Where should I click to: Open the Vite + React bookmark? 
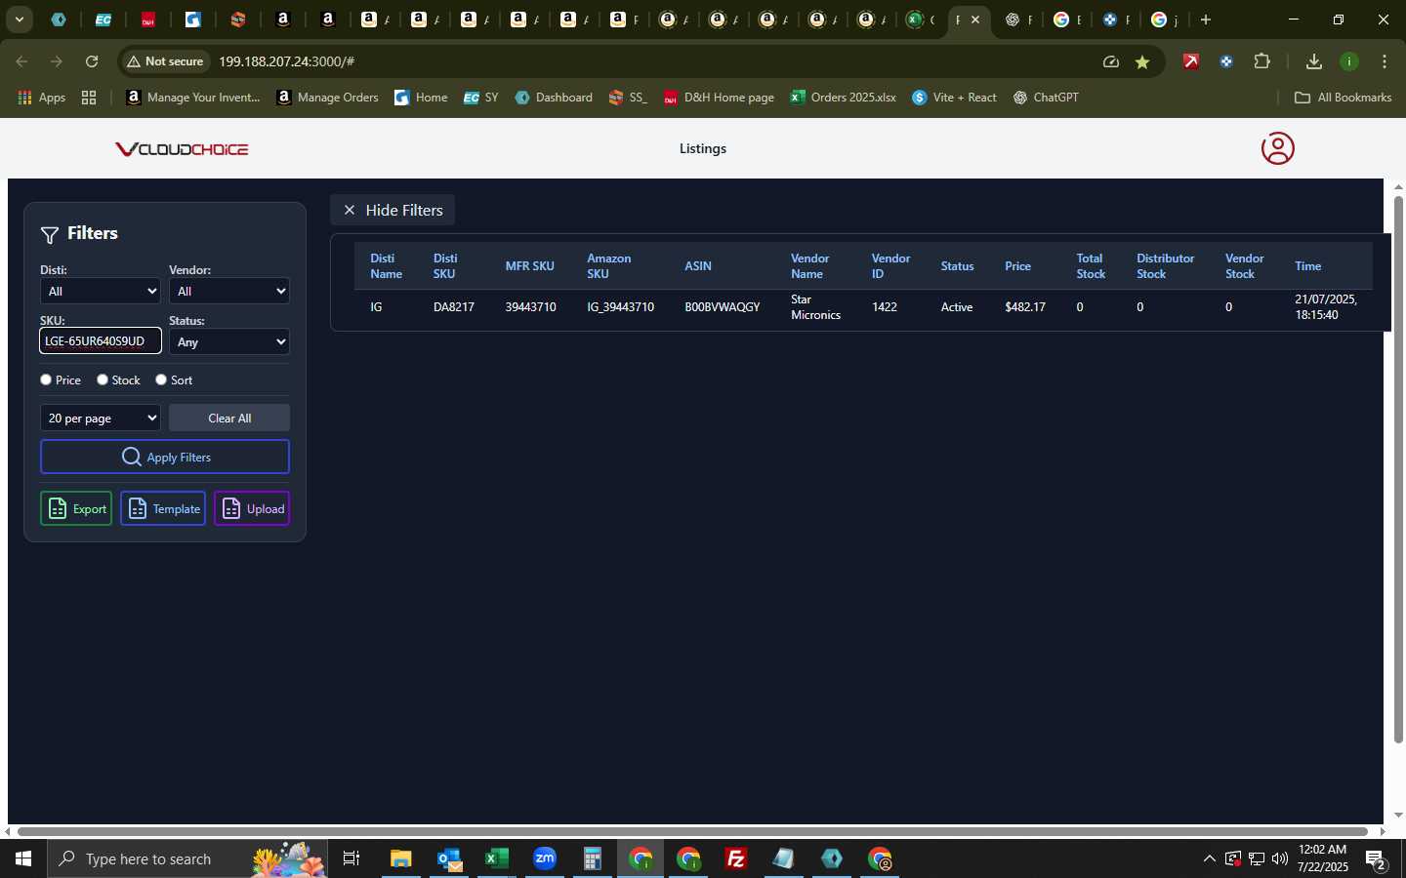[954, 98]
